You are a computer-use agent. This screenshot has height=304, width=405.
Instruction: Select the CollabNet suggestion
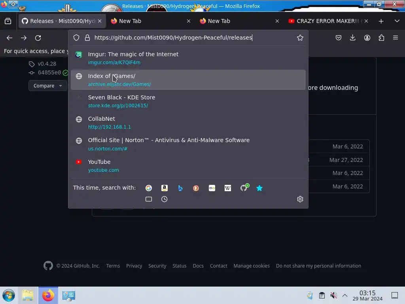point(188,123)
